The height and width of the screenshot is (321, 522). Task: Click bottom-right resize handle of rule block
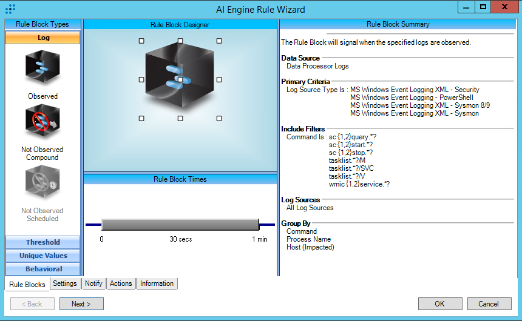[x=219, y=118]
